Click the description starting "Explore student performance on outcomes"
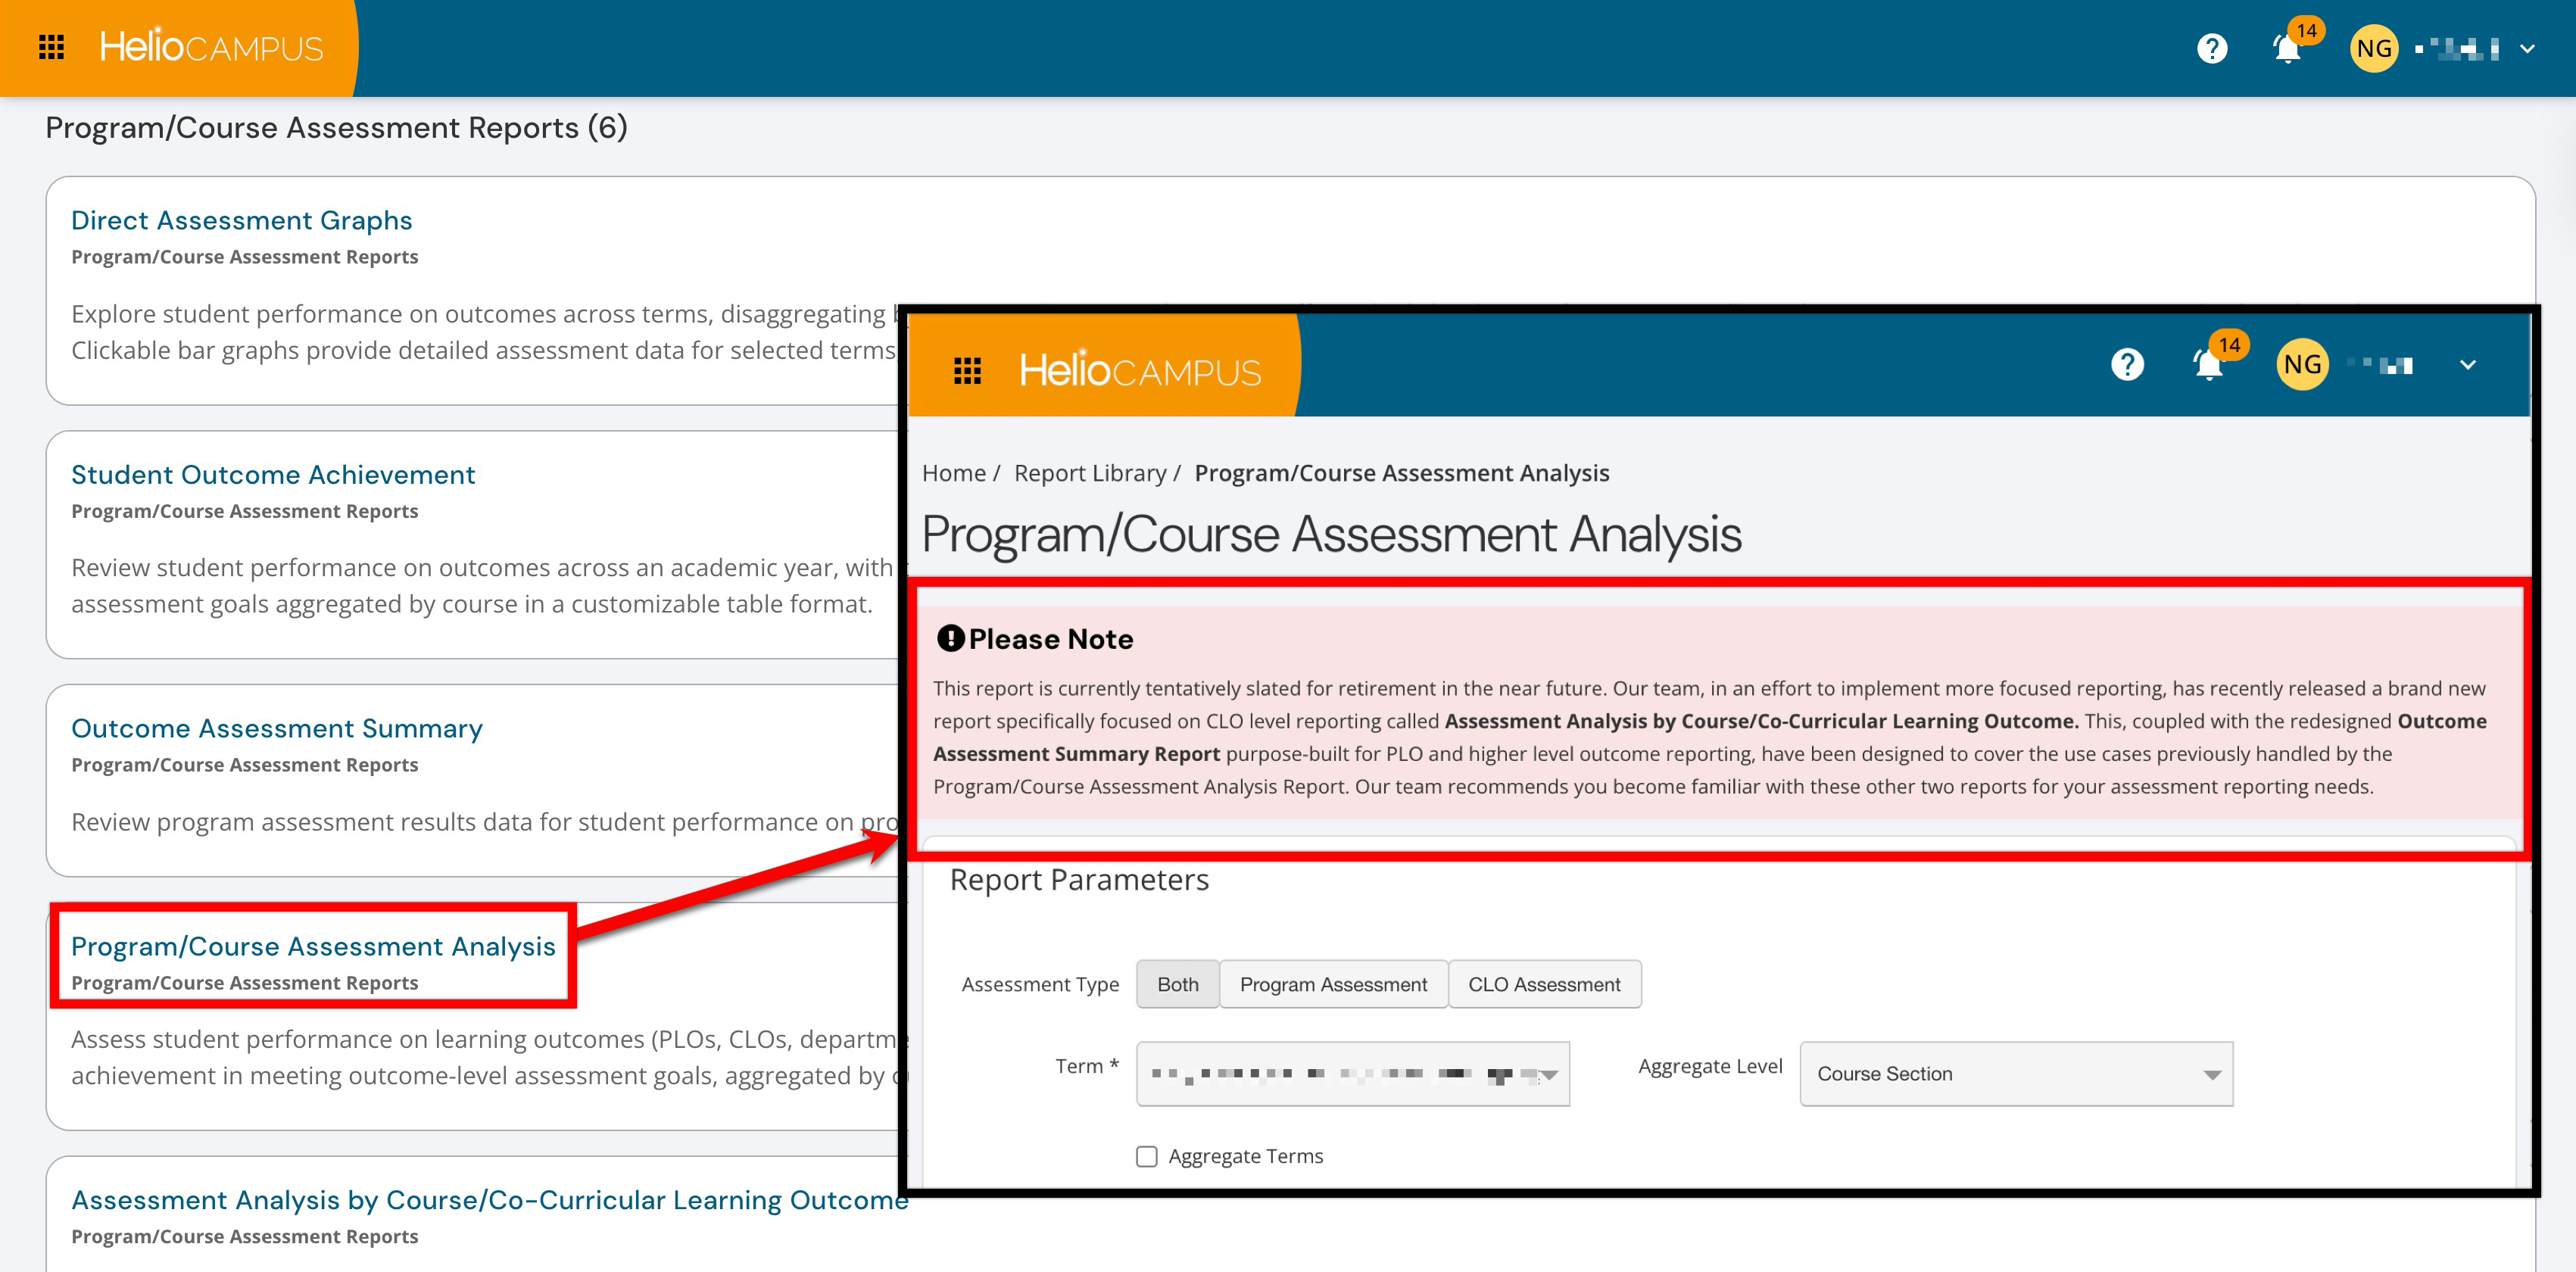Image resolution: width=2576 pixels, height=1272 pixels. tap(484, 332)
